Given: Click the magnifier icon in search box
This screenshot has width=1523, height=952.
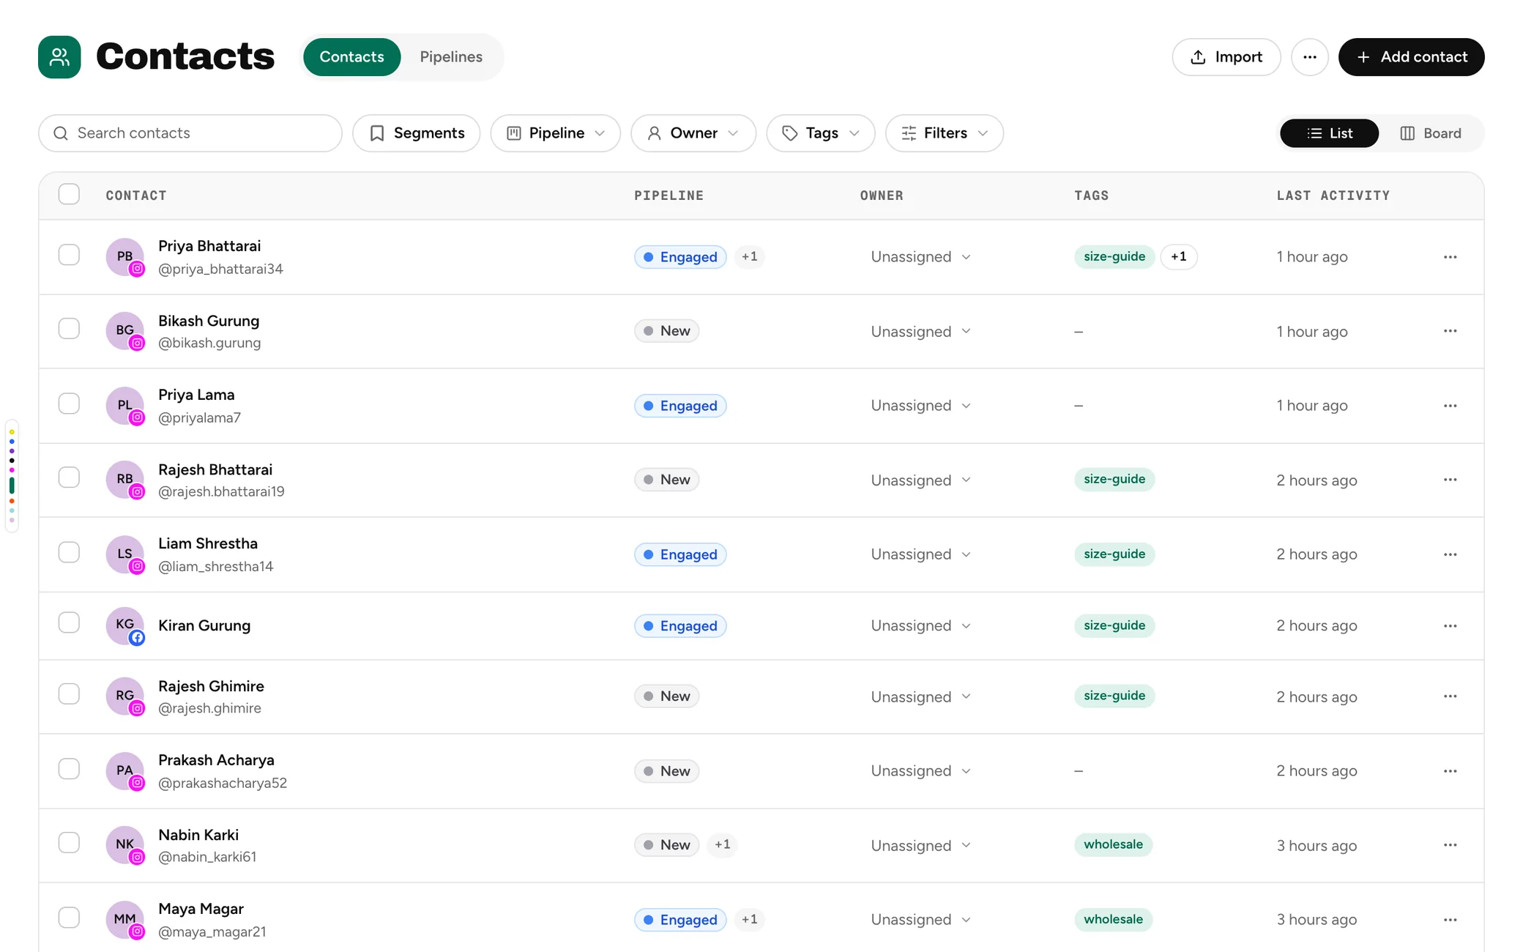Looking at the screenshot, I should [x=61, y=133].
